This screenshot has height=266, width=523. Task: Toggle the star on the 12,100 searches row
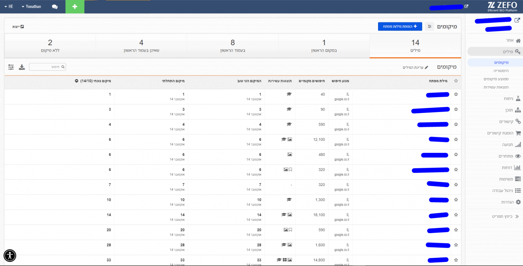pos(456,139)
